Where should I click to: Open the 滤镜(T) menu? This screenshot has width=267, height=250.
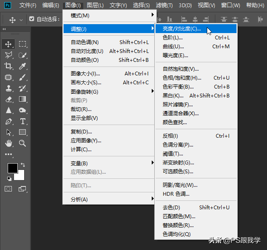tap(164, 6)
